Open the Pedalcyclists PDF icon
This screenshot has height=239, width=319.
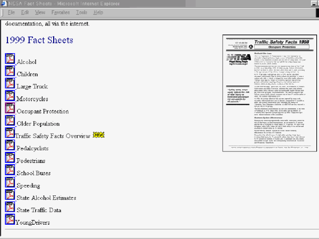click(x=10, y=146)
